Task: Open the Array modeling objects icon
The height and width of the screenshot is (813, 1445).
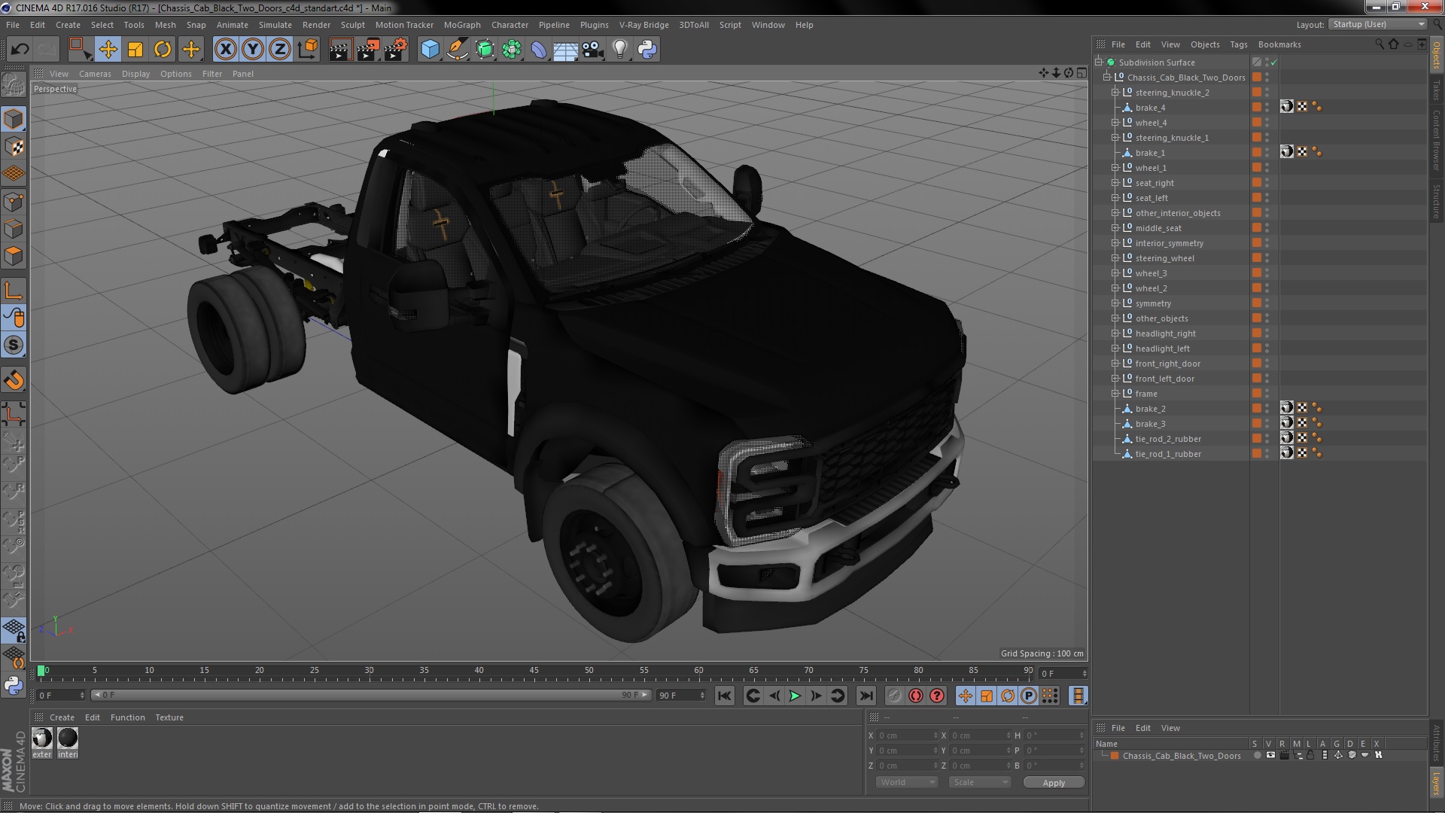Action: [512, 50]
